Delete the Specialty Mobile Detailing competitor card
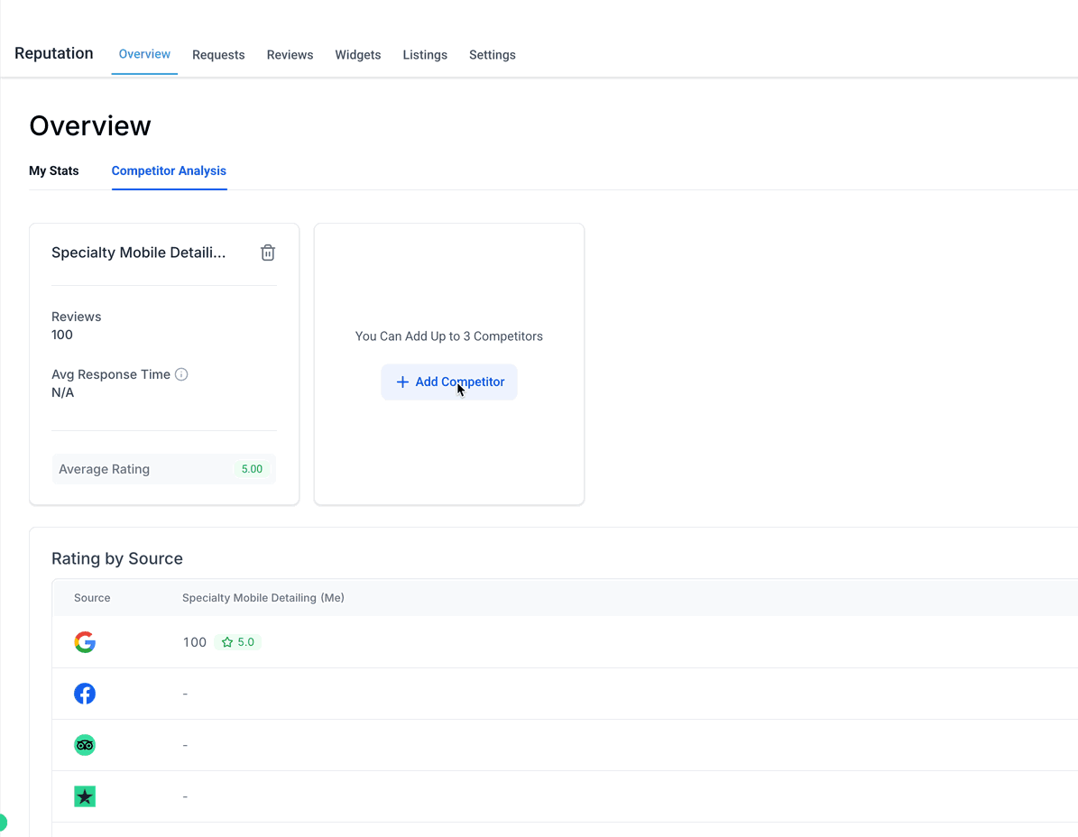 (268, 253)
